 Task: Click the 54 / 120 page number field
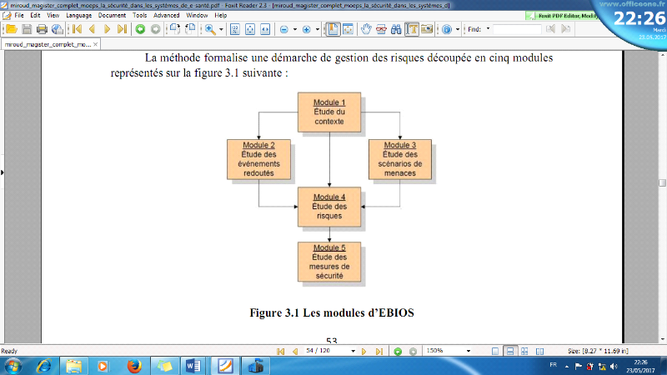[326, 351]
